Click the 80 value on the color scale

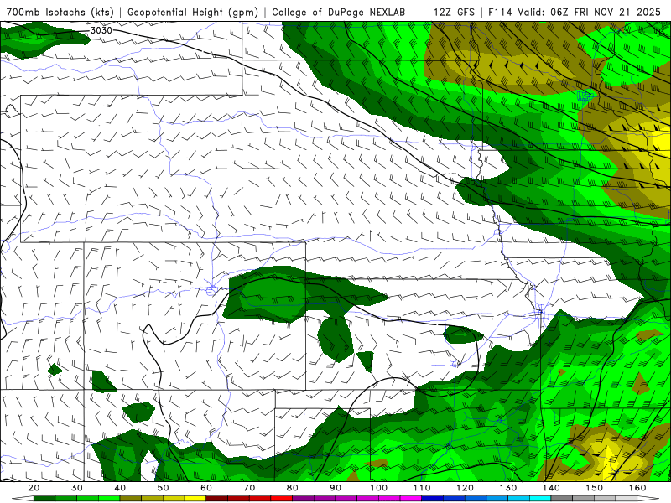[x=292, y=488]
